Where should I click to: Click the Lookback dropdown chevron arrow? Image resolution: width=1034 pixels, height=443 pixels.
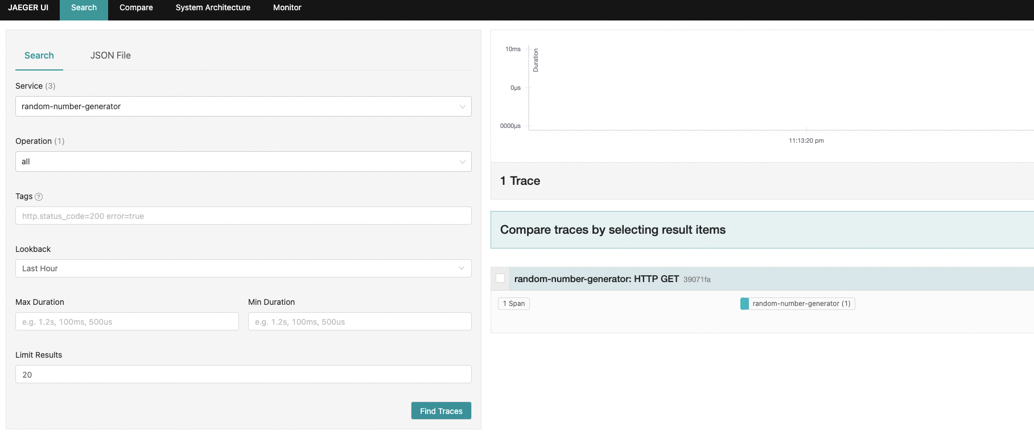point(462,268)
